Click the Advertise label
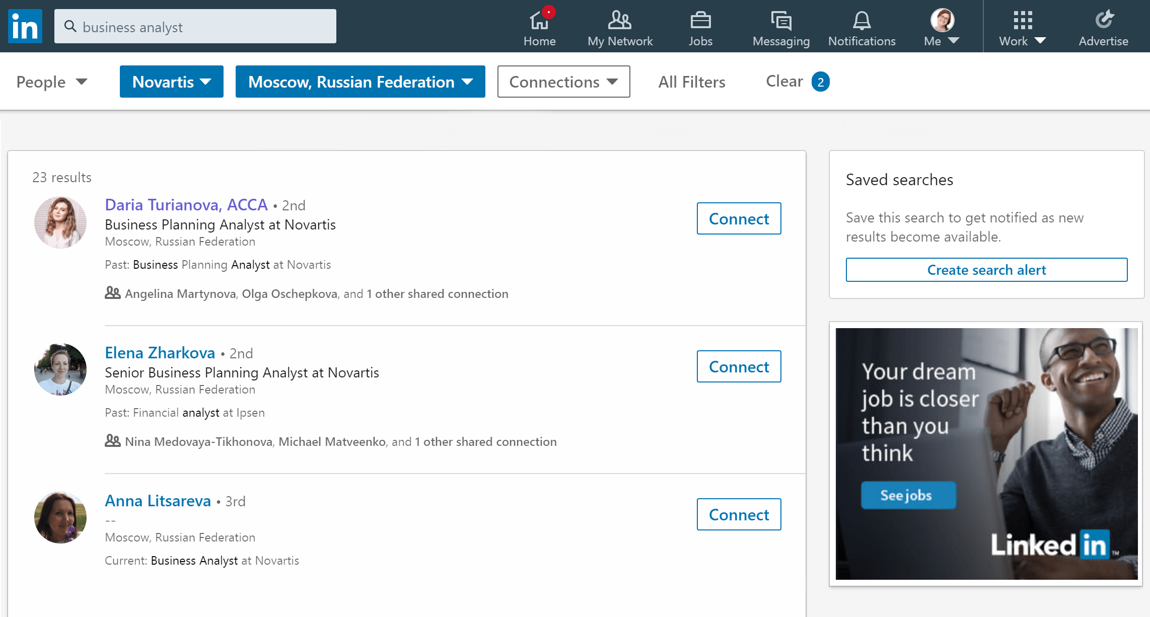The image size is (1150, 617). 1104,41
